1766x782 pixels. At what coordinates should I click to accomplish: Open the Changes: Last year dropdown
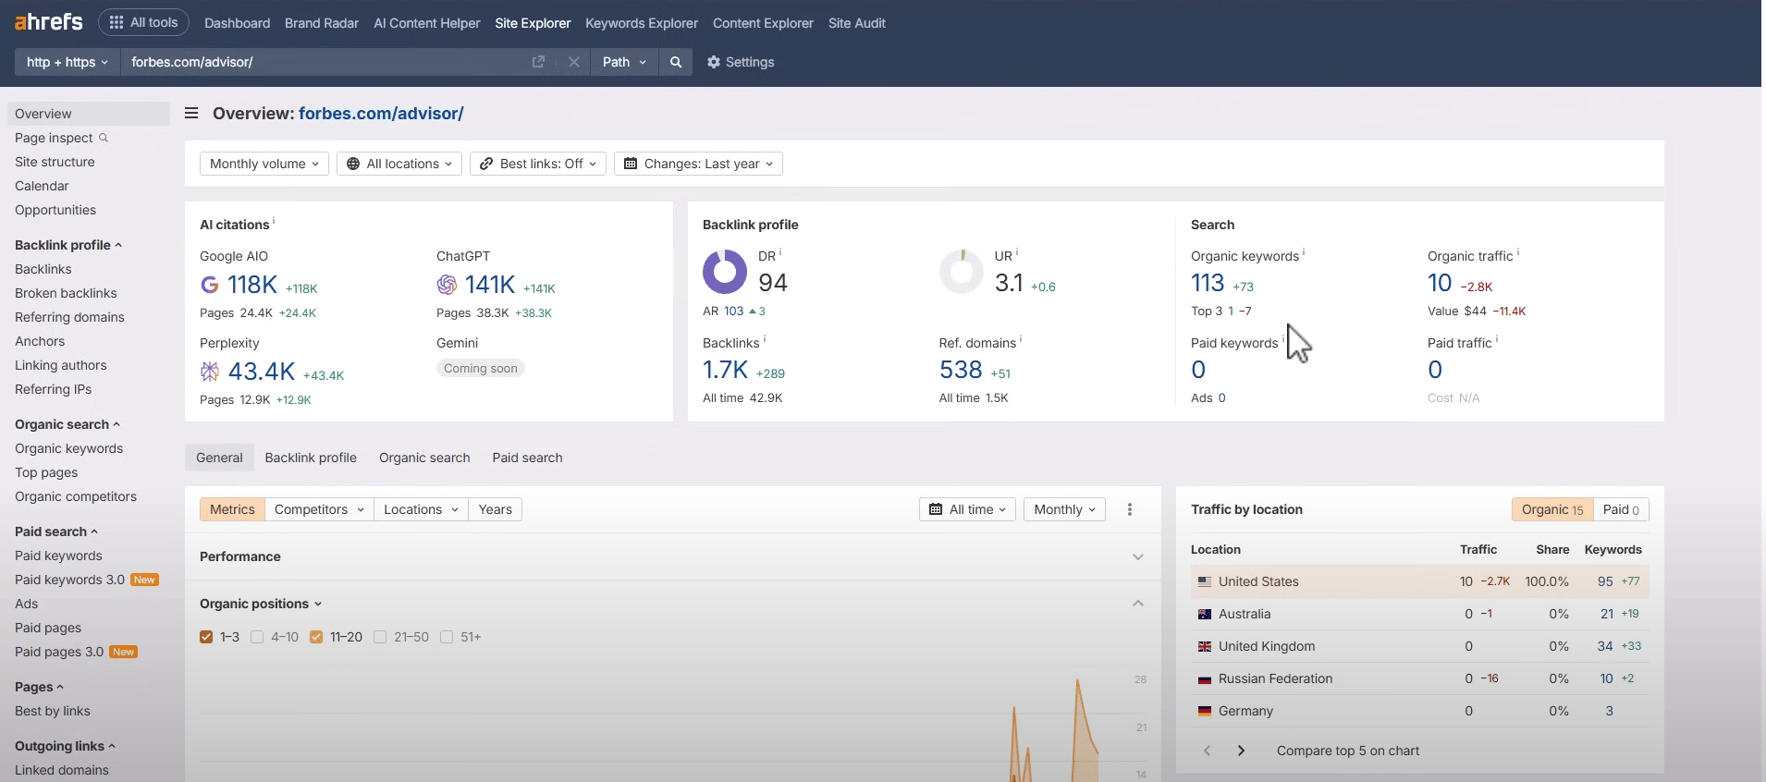698,164
